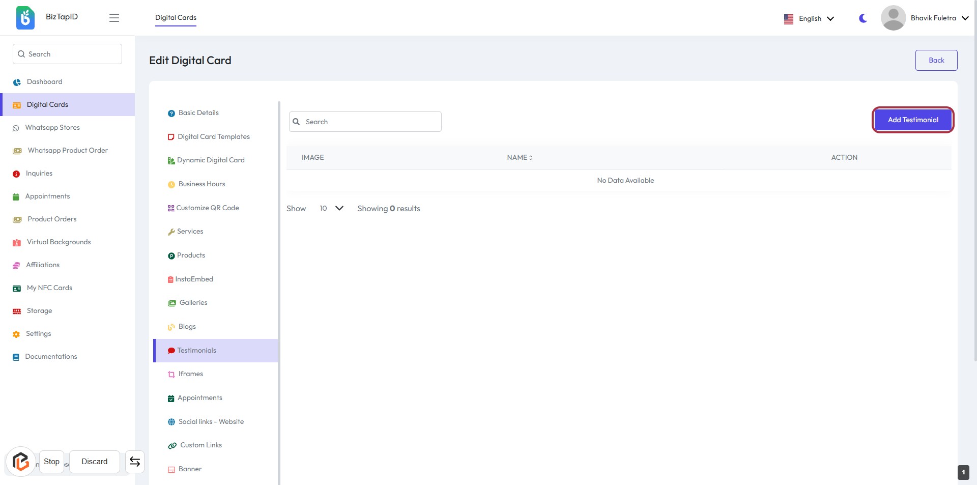The image size is (977, 485).
Task: Sort table by NAME column
Action: 520,158
